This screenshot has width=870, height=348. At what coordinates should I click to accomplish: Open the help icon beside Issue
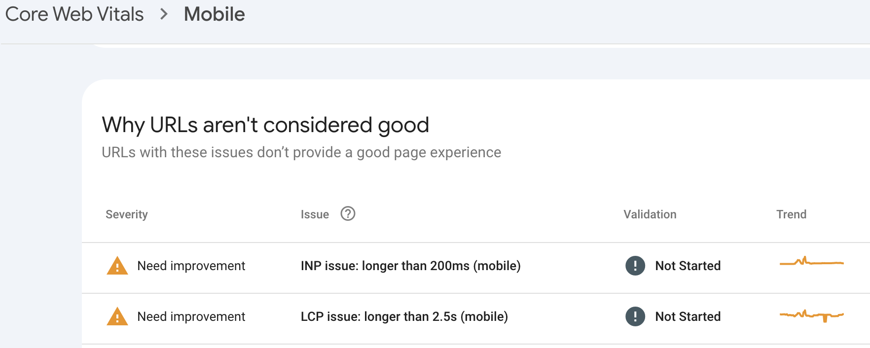348,214
